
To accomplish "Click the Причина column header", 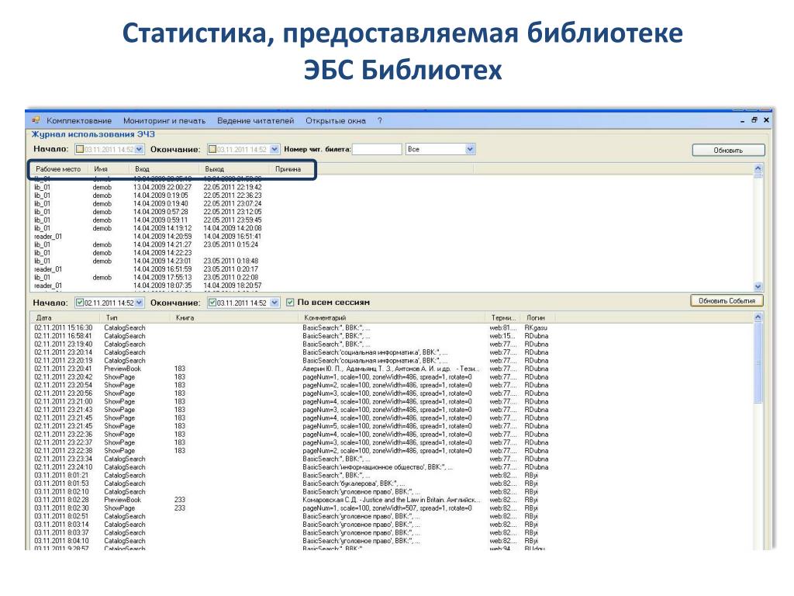I will pyautogui.click(x=288, y=169).
